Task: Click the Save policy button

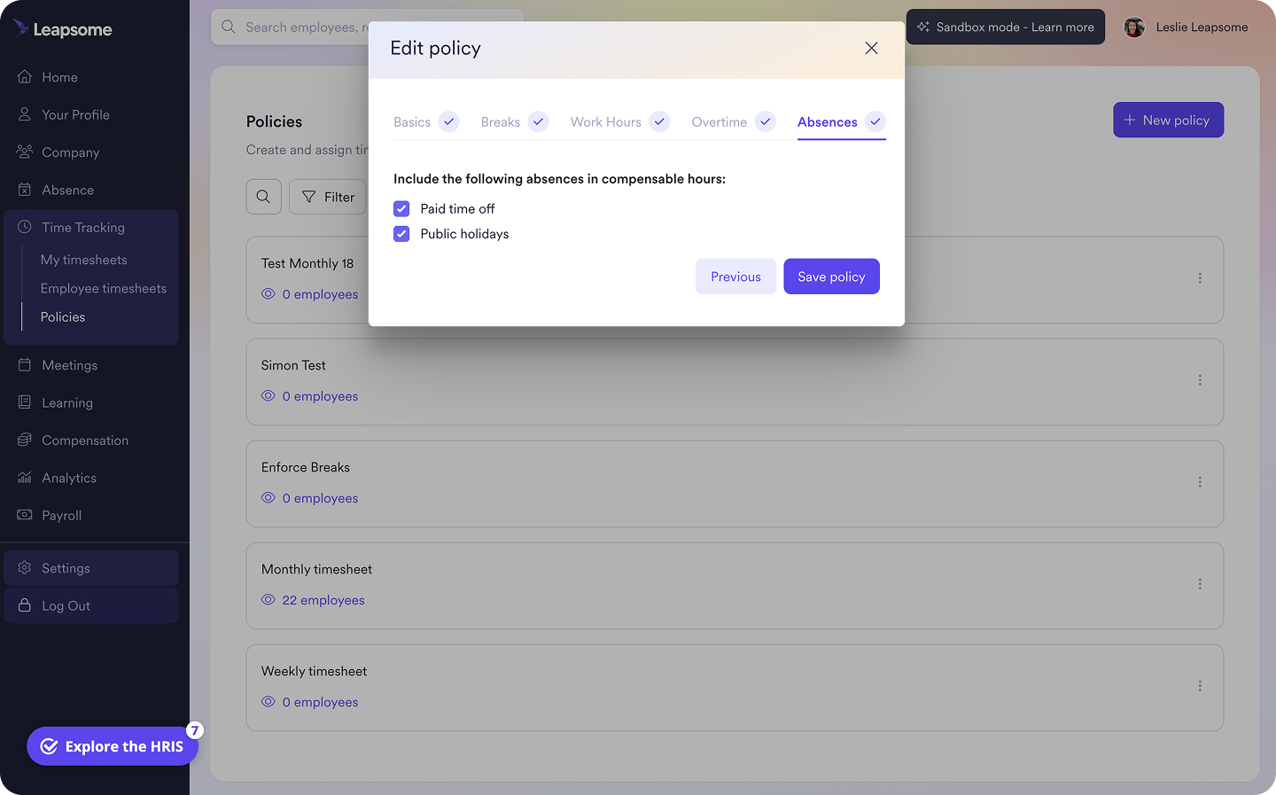Action: click(831, 276)
